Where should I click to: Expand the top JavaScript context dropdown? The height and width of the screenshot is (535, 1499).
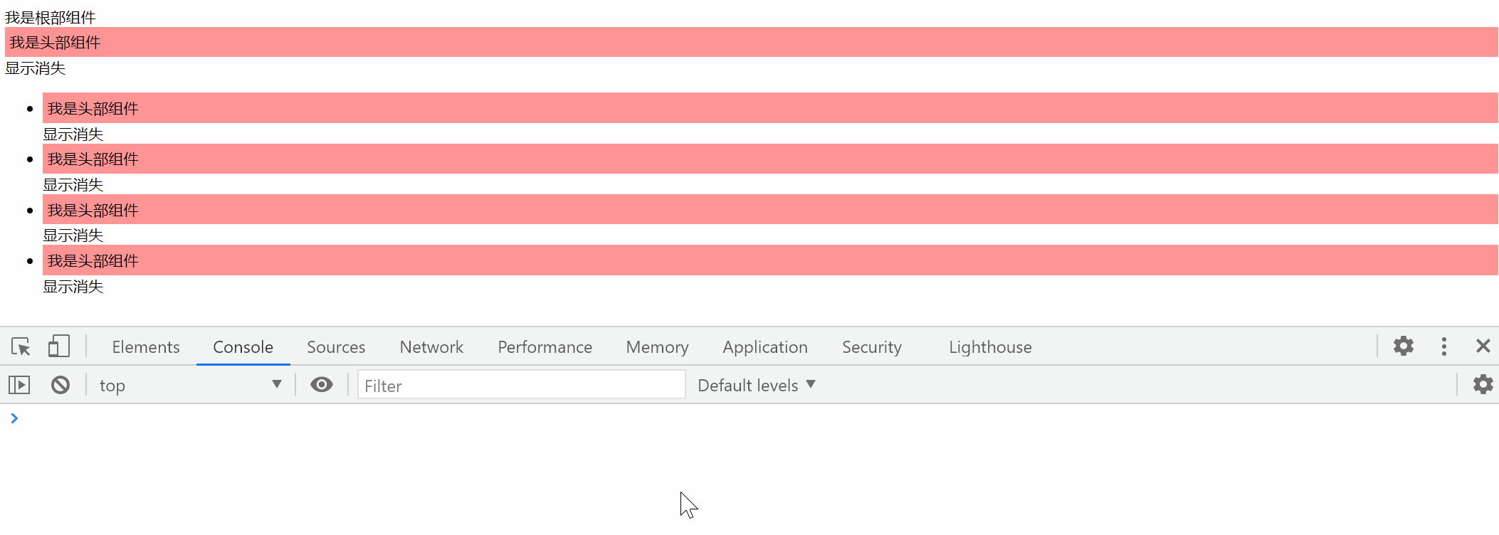coord(190,385)
